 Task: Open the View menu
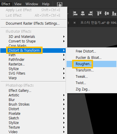click(18, 4)
